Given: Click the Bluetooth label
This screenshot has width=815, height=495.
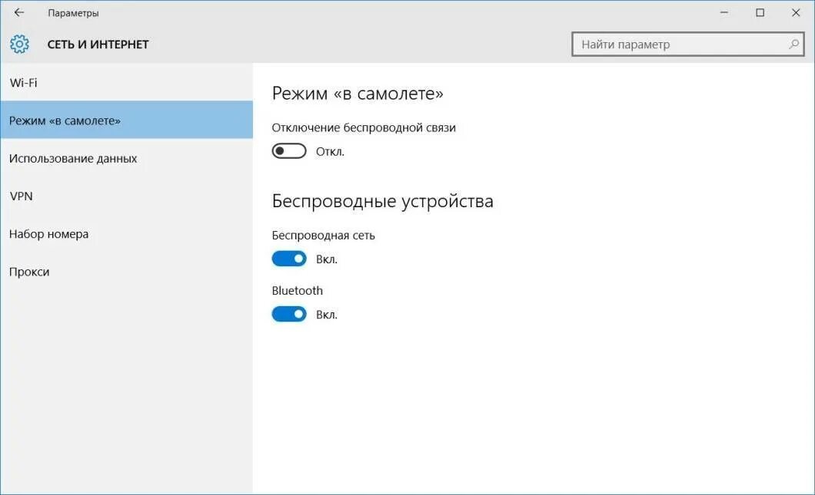Looking at the screenshot, I should (297, 291).
